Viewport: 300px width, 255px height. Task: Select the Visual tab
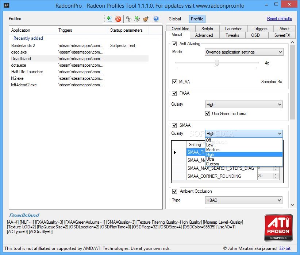click(x=177, y=35)
